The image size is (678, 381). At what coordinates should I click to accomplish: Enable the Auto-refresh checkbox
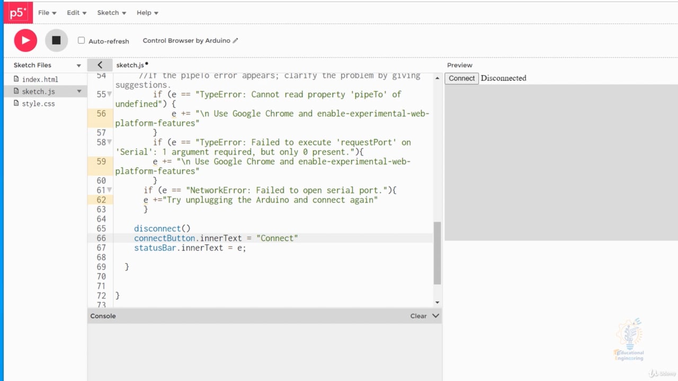(81, 40)
